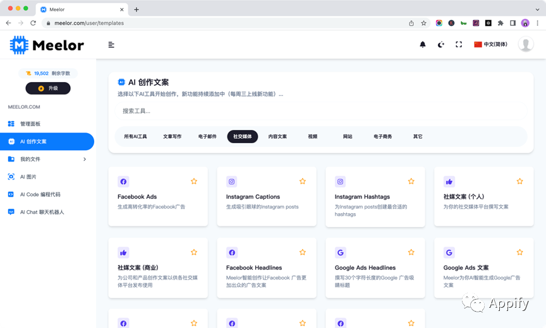Select 社交媒体 filter tab
This screenshot has width=546, height=328.
243,136
